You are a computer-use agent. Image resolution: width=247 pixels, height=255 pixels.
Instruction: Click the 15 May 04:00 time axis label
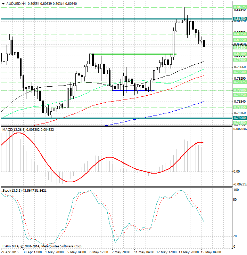pyautogui.click(x=212, y=252)
